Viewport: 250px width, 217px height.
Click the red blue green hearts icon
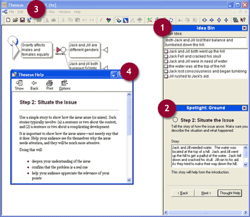(x=108, y=20)
